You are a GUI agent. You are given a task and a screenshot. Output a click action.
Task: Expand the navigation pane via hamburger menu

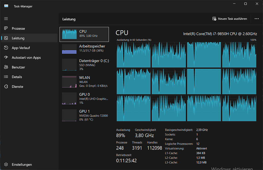pyautogui.click(x=6, y=18)
